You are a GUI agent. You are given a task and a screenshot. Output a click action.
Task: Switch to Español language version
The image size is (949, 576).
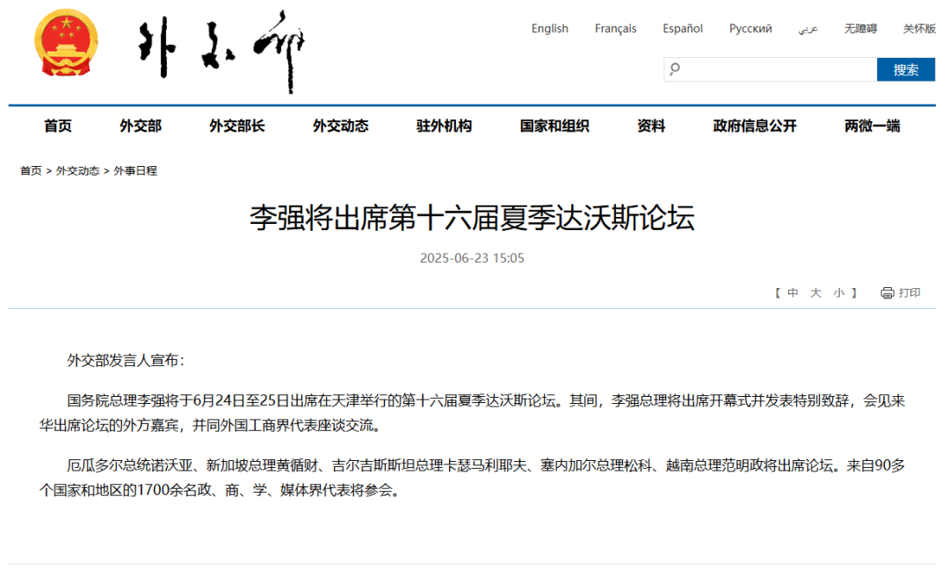click(683, 28)
